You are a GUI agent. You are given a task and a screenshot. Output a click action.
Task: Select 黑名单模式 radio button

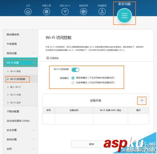[73, 78]
